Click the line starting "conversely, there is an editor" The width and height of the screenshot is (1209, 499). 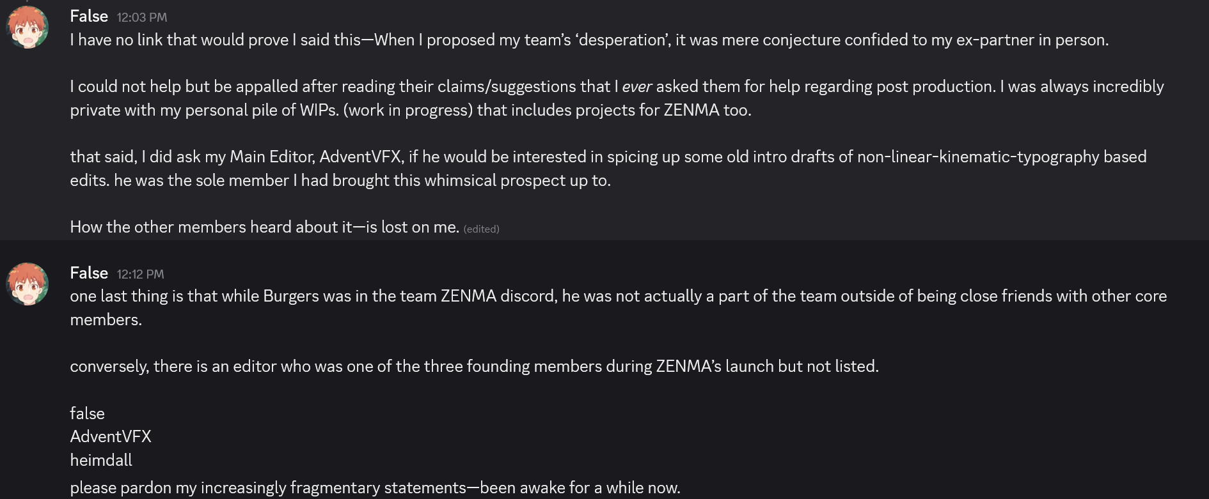pyautogui.click(x=474, y=366)
